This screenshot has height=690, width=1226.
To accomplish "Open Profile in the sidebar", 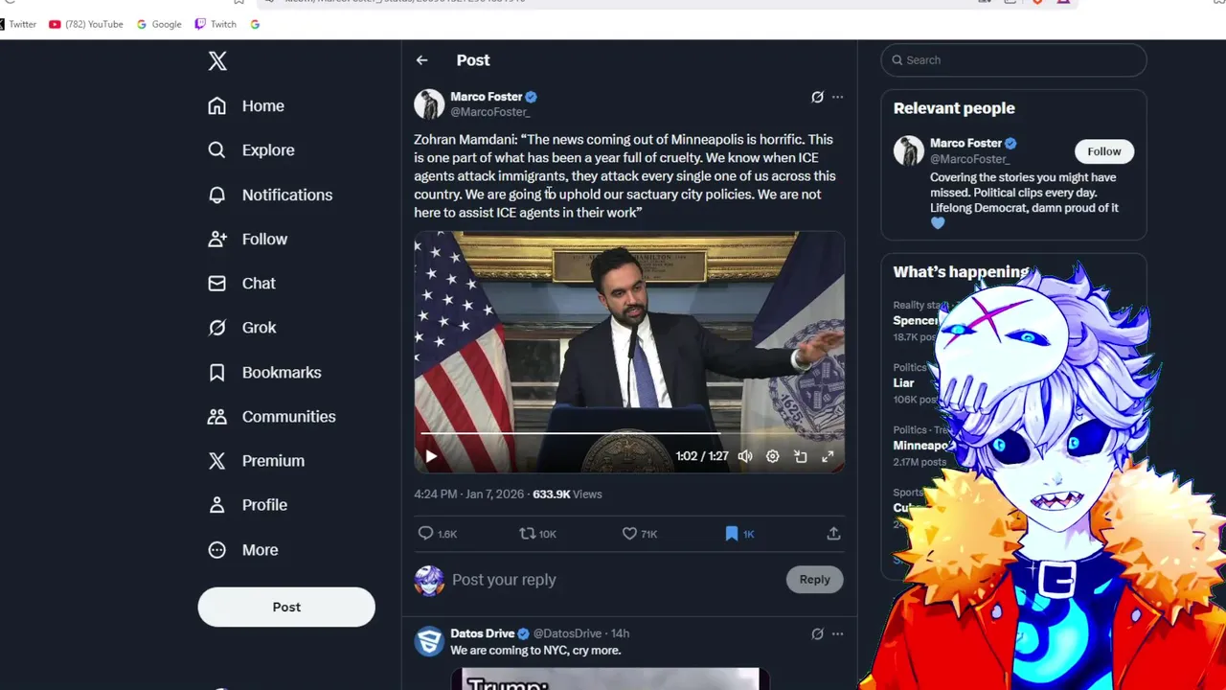I will 247,505.
